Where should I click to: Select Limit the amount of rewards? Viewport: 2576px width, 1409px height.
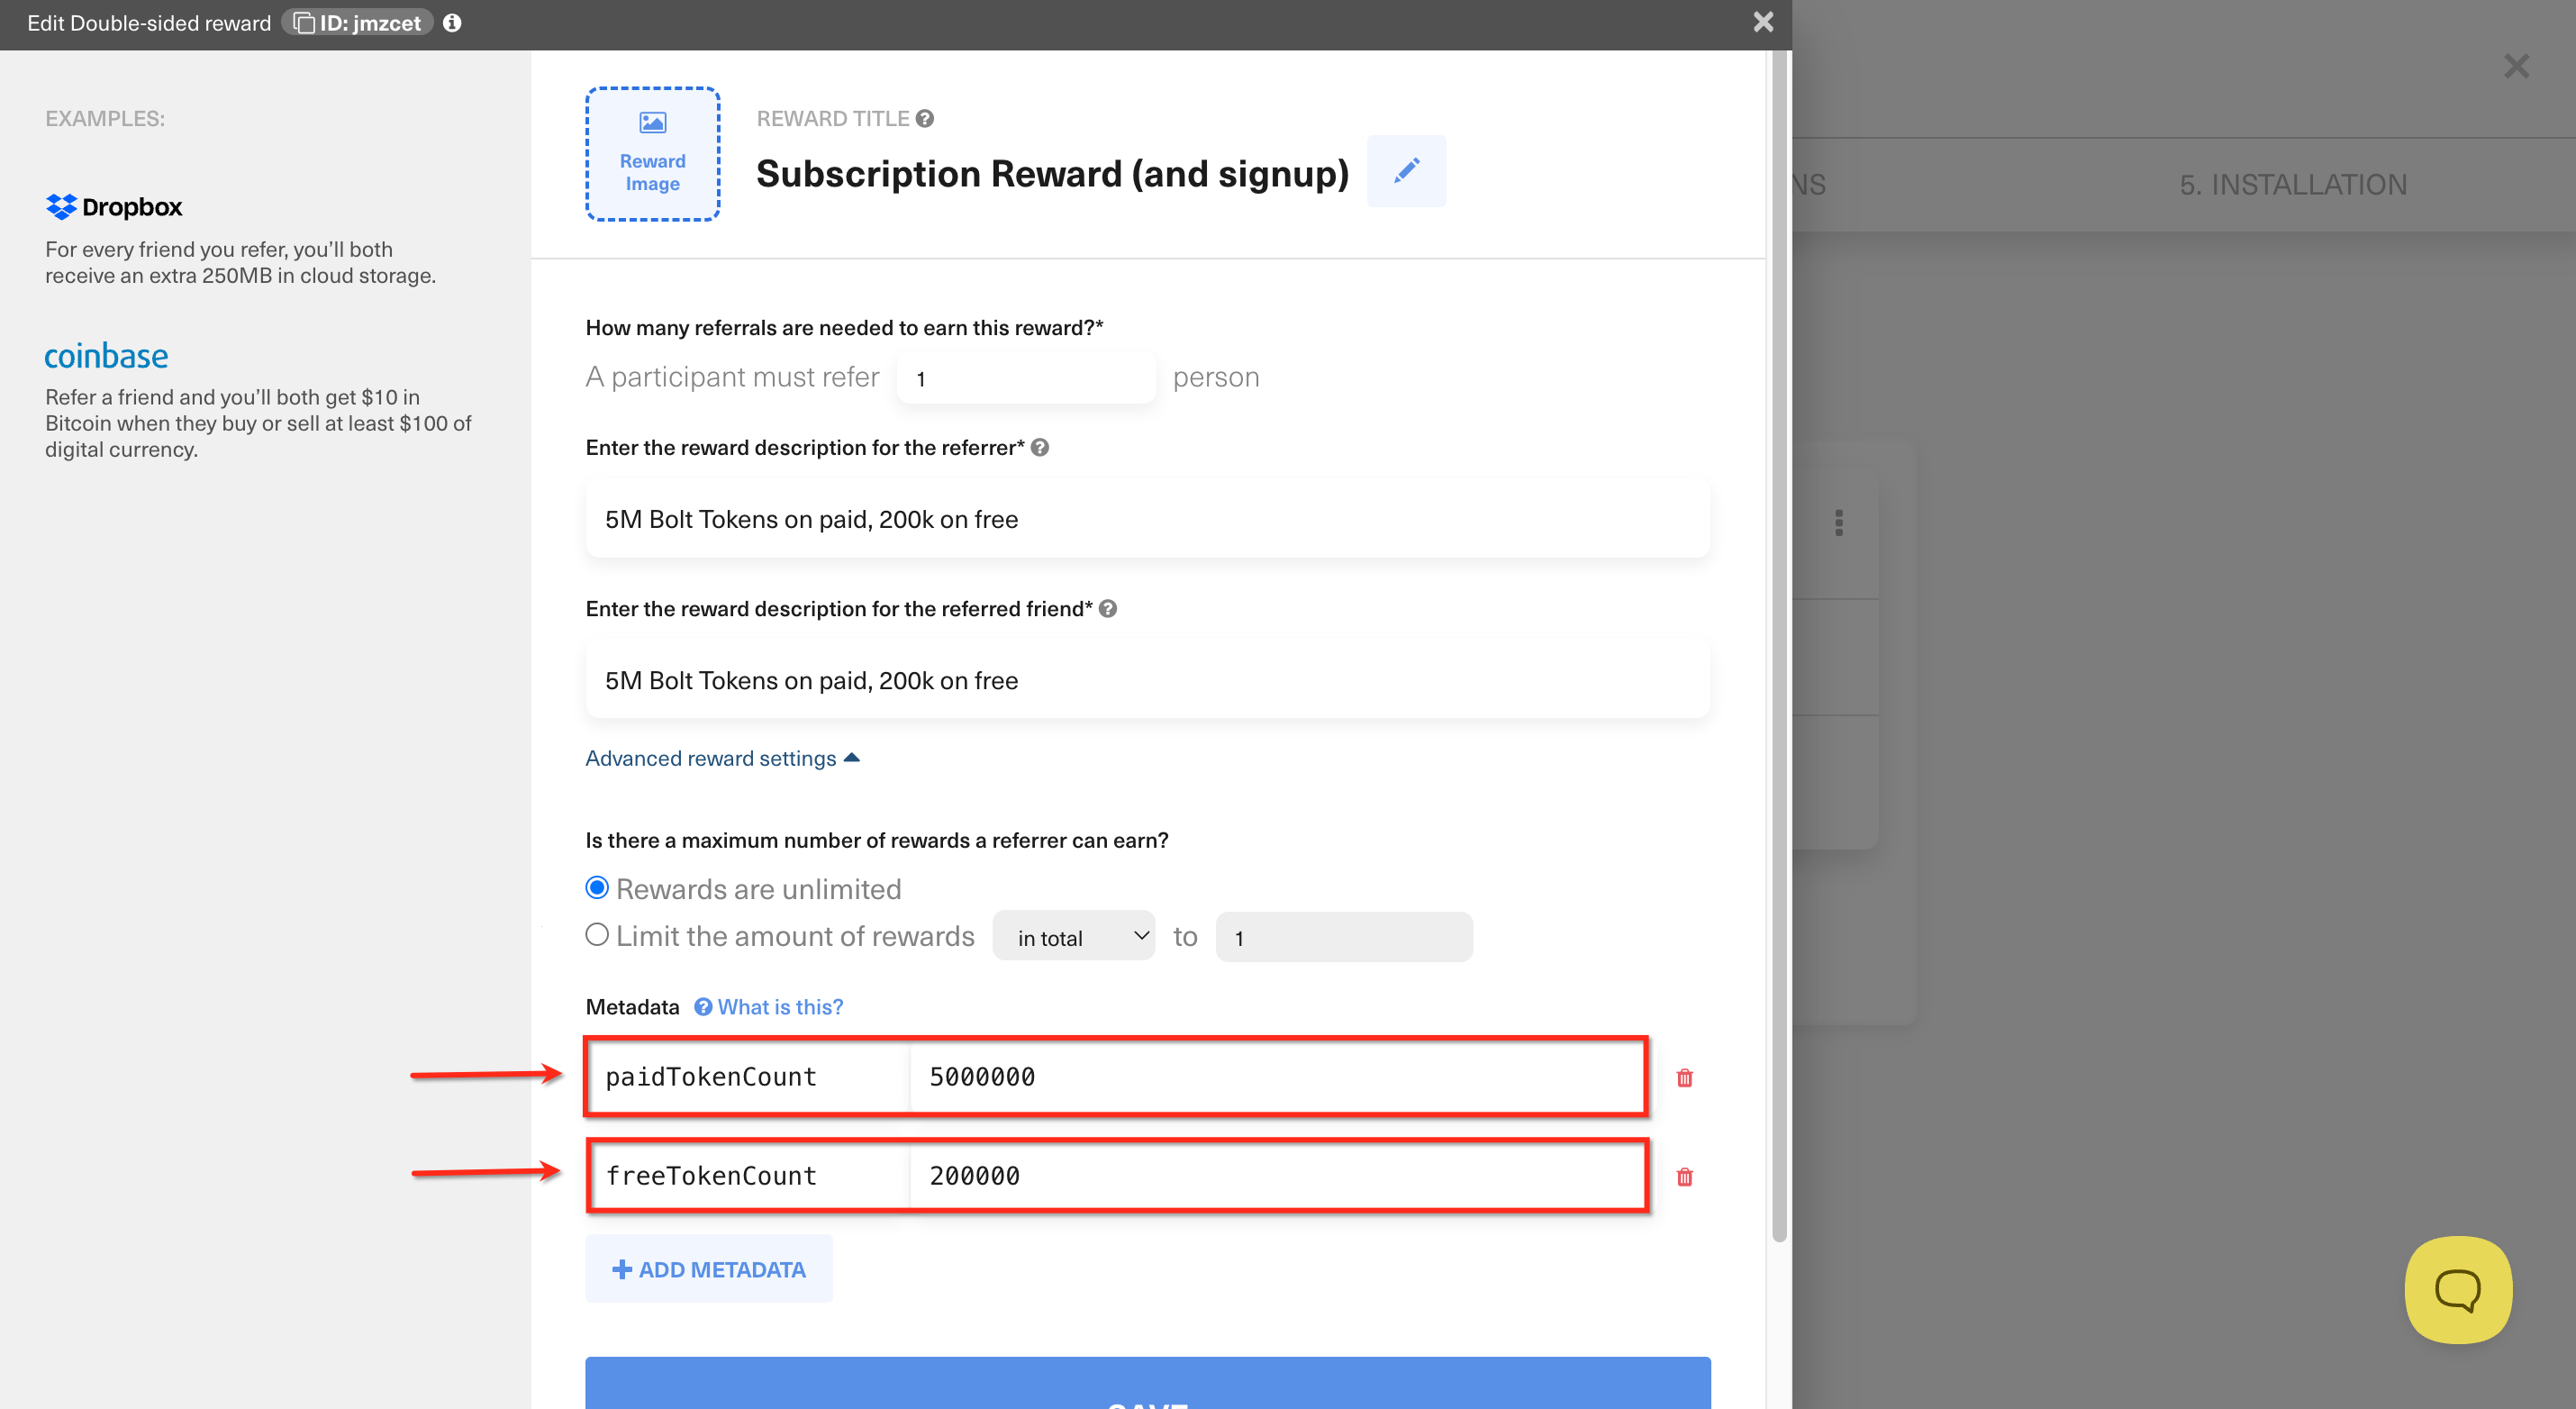coord(597,934)
